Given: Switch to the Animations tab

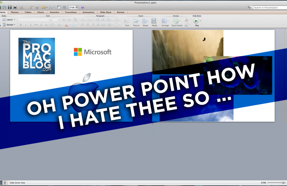Looking at the screenshot, I should 88,12.
